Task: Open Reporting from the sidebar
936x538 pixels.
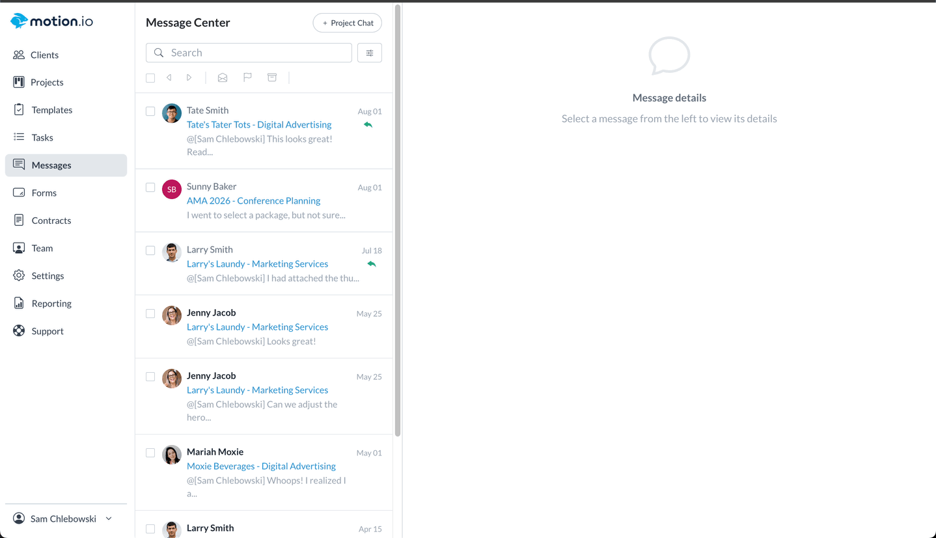Action: coord(51,304)
